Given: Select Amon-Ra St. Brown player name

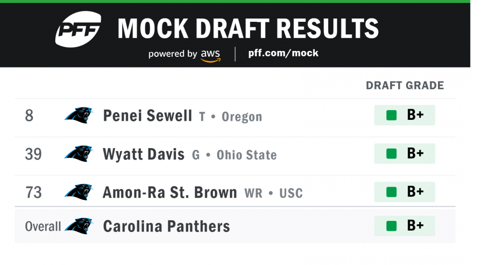Looking at the screenshot, I should pos(170,192).
